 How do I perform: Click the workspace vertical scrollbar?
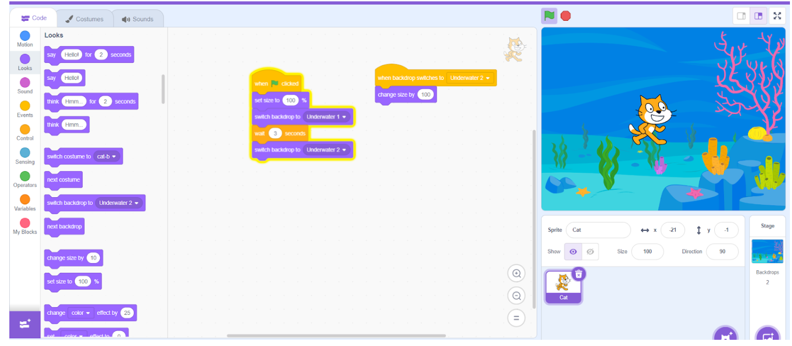tap(534, 218)
